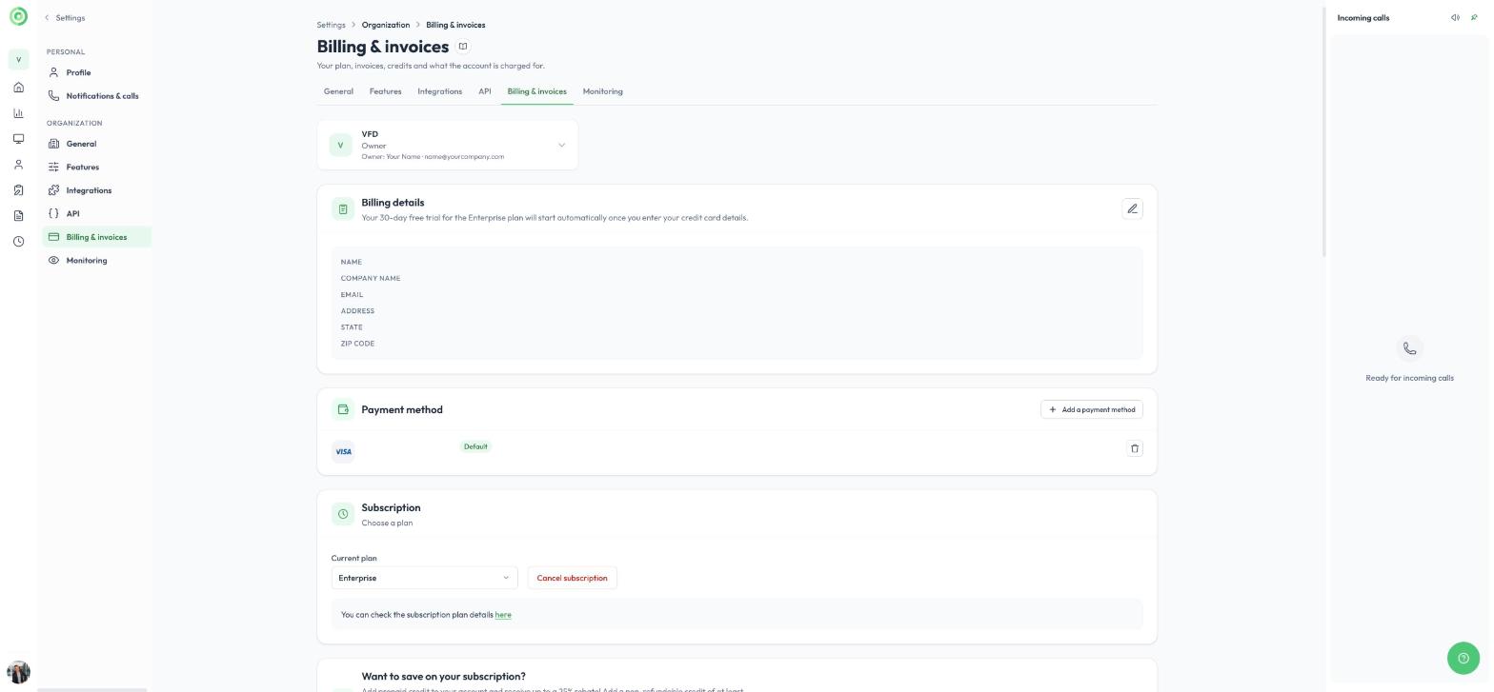Select Billing & invoices in the sidebar

point(96,237)
